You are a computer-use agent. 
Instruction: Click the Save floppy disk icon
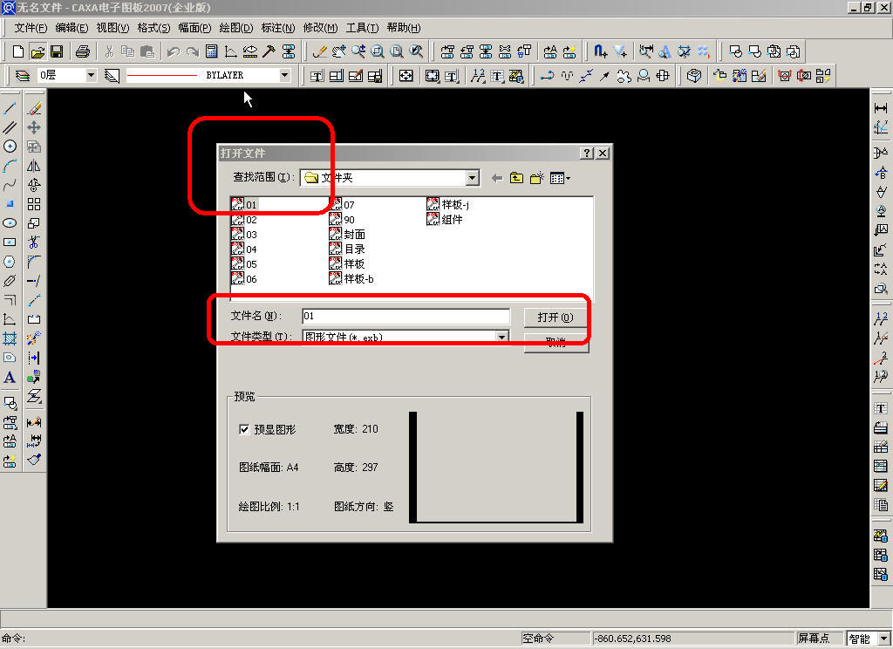coord(57,51)
